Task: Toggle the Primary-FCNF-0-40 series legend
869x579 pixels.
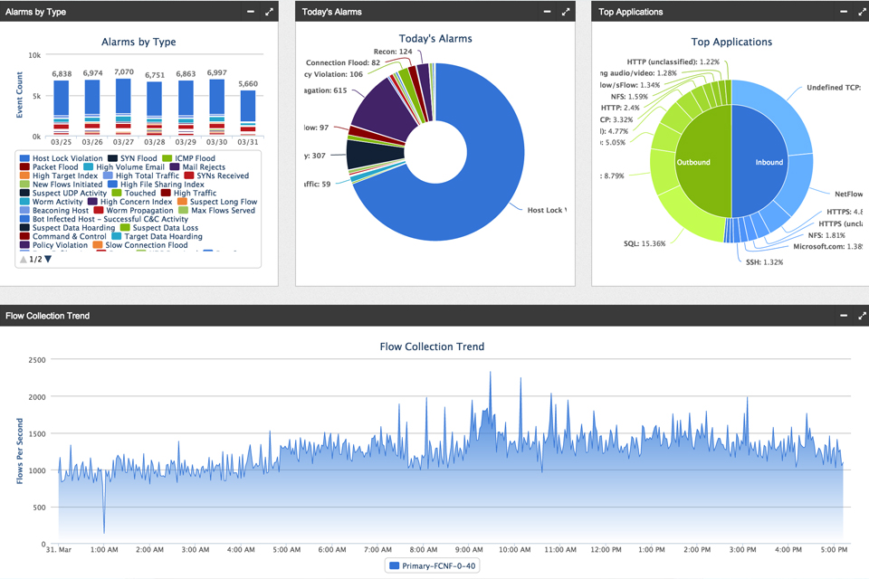Action: tap(433, 565)
